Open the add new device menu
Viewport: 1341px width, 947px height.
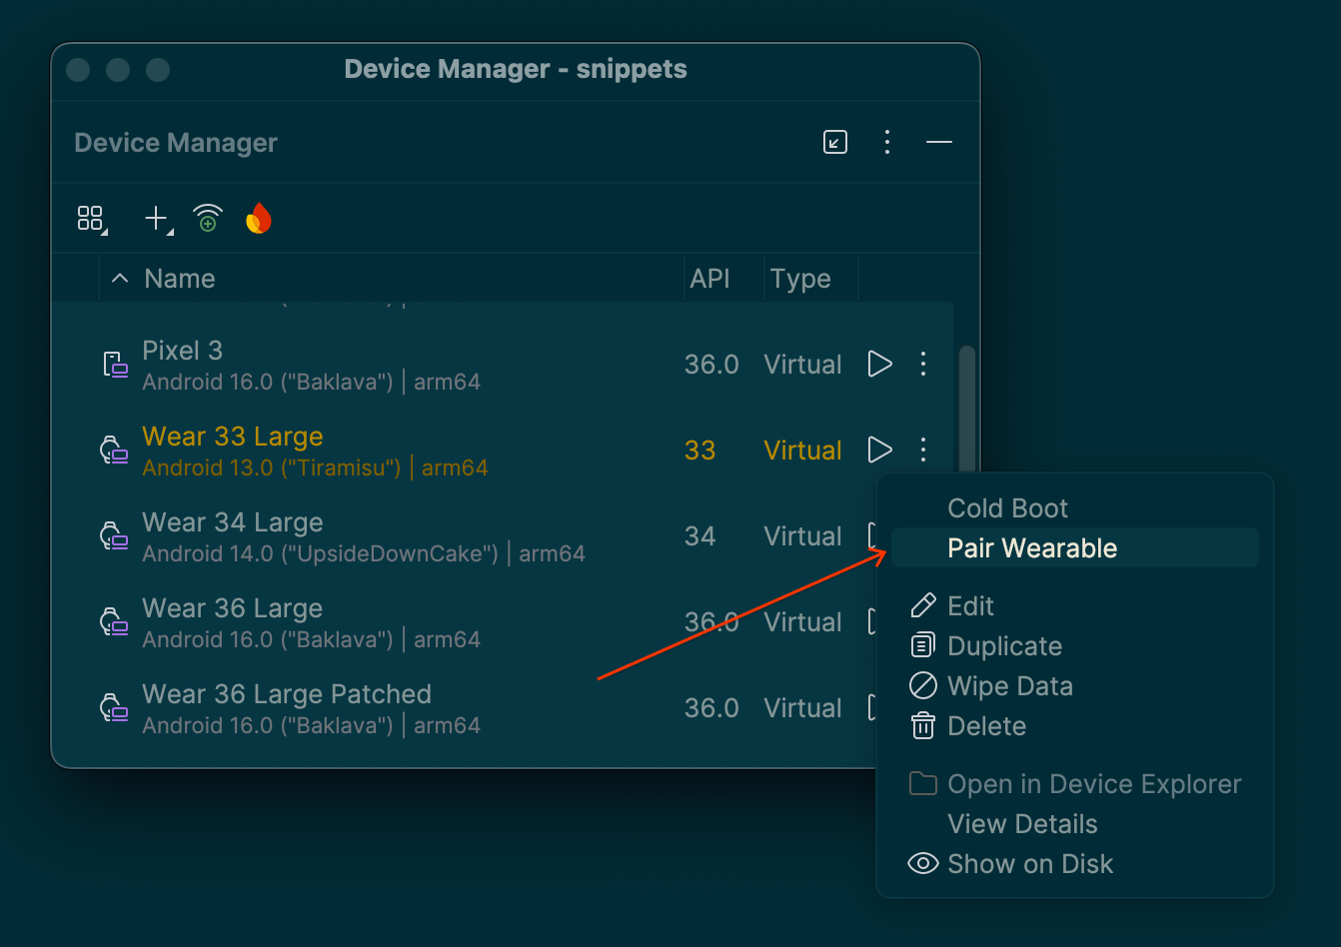point(155,218)
